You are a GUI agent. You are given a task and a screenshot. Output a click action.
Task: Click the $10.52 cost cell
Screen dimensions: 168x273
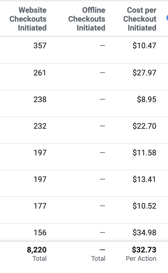[144, 206]
